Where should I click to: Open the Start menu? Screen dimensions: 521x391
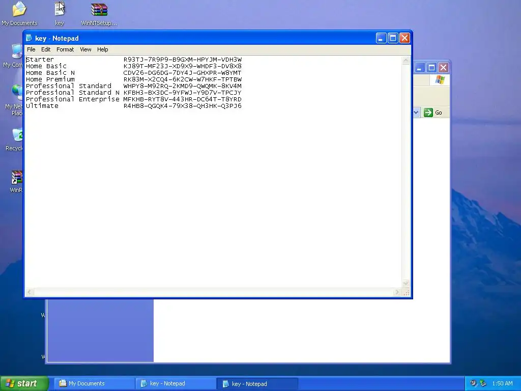click(x=24, y=383)
